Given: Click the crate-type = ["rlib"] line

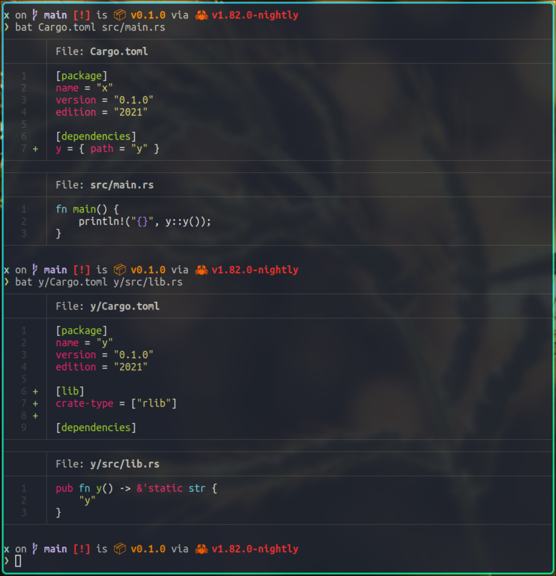Looking at the screenshot, I should point(116,403).
